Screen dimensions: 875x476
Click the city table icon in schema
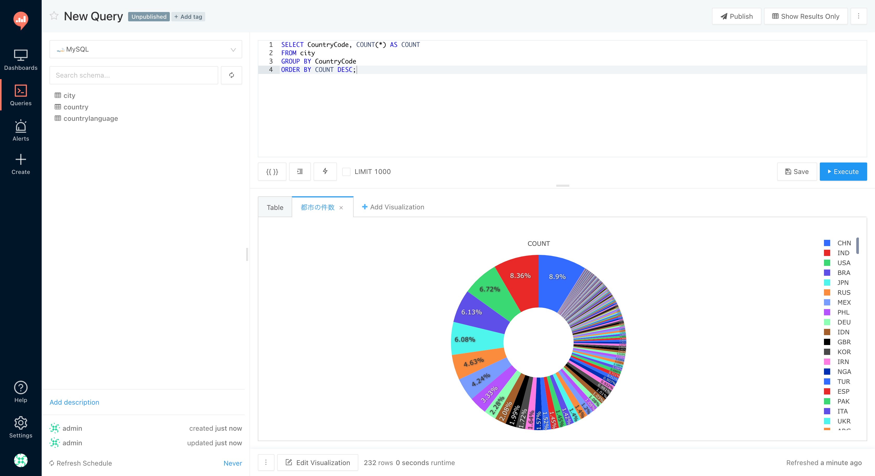(x=58, y=96)
